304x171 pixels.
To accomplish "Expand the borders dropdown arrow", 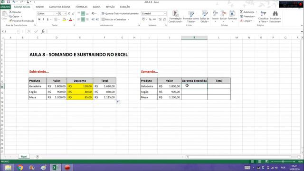I will (x=59, y=19).
